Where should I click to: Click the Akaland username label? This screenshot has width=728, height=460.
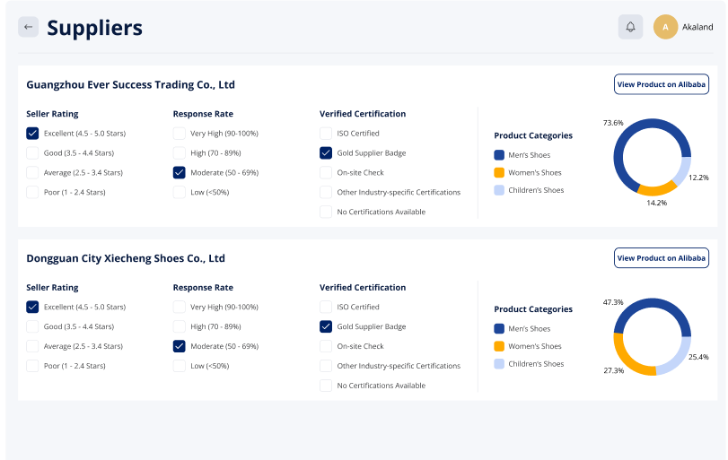[x=697, y=27]
